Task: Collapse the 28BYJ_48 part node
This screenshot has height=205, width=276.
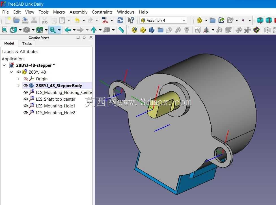Action: click(x=11, y=72)
